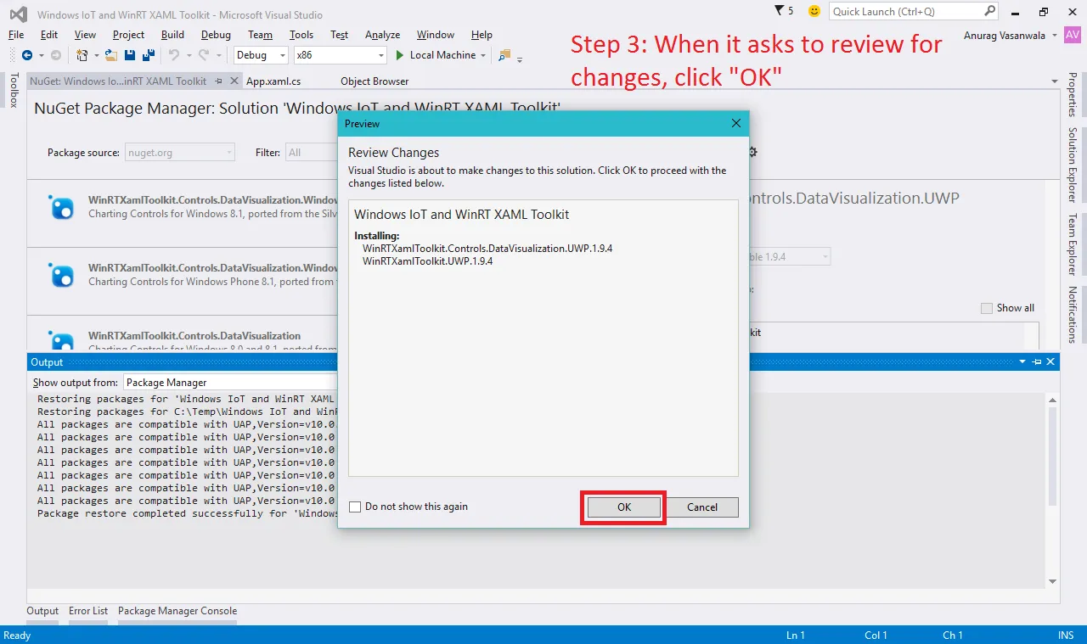Viewport: 1087px width, 644px height.
Task: Open the Package Manager Console tab
Action: tap(177, 611)
